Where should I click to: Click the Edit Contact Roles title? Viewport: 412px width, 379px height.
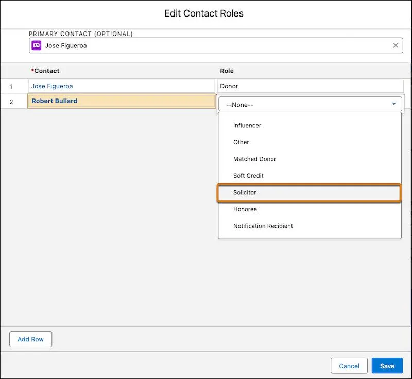(204, 13)
